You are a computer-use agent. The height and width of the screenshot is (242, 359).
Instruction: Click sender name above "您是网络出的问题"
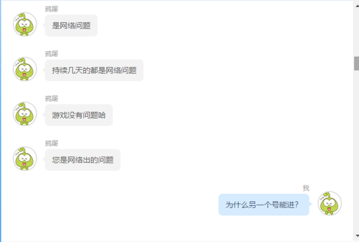coord(52,143)
